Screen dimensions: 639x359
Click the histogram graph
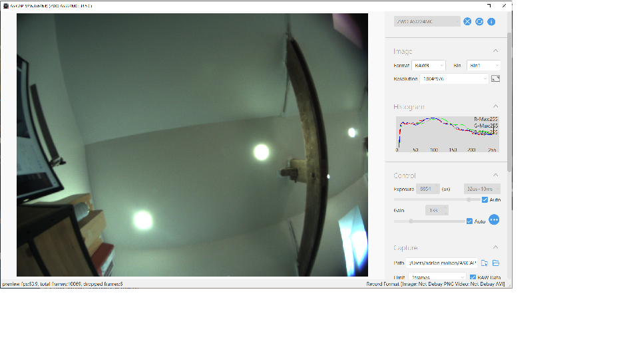click(447, 134)
